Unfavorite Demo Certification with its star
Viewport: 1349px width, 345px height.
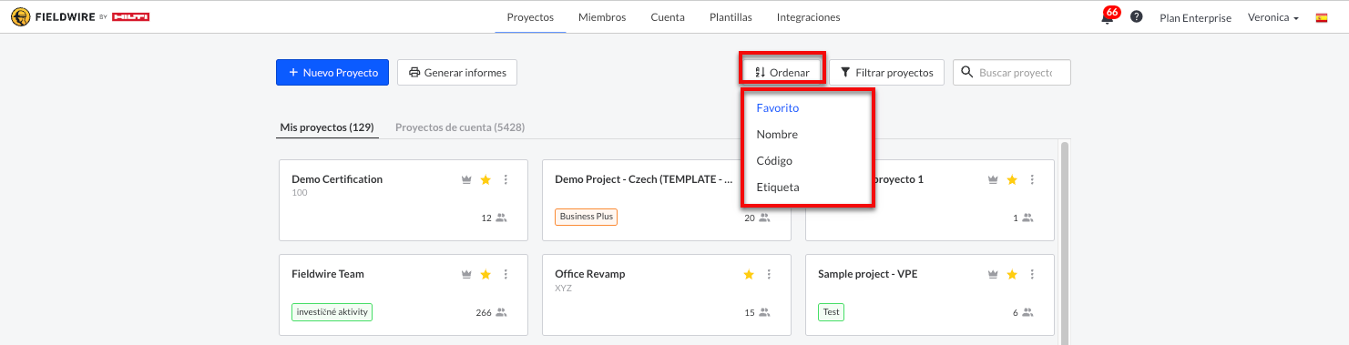[x=485, y=179]
